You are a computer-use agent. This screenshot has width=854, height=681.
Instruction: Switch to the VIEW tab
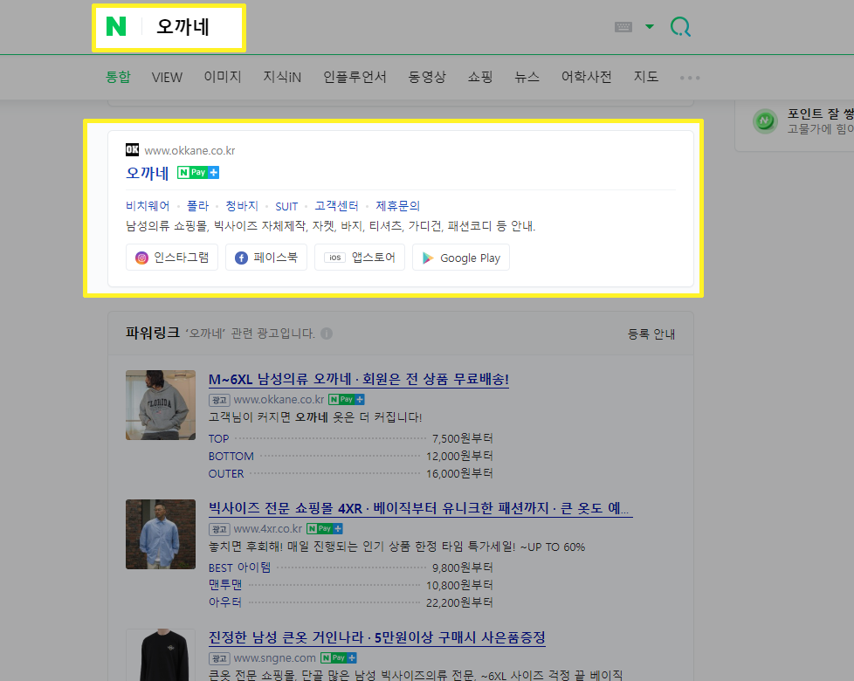[167, 78]
